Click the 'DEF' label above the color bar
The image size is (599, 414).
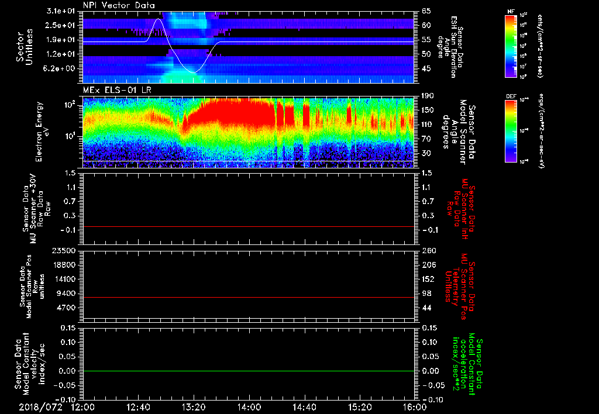[x=511, y=96]
